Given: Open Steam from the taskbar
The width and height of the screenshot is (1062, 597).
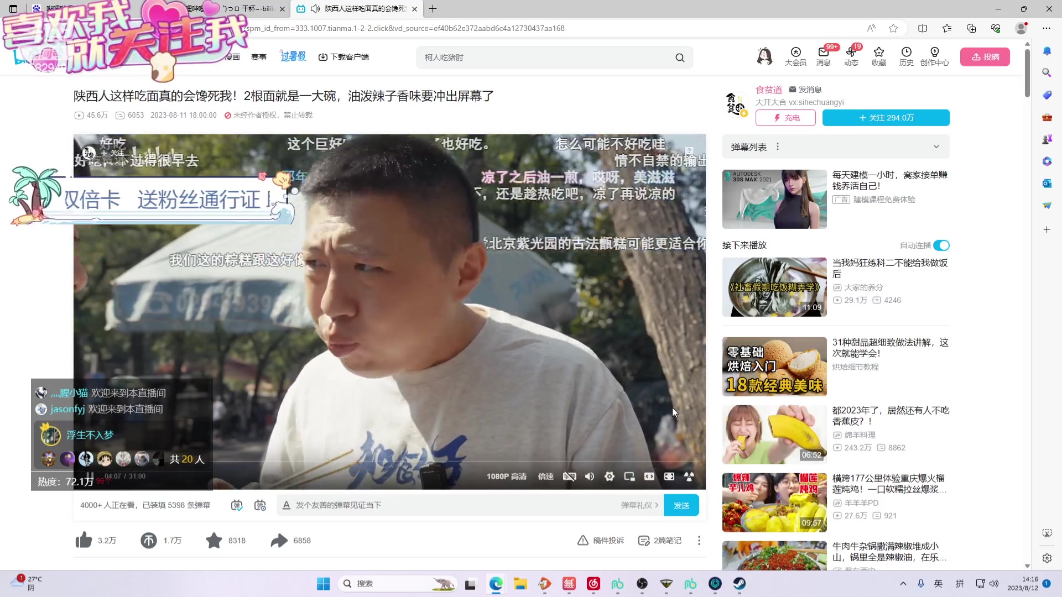Looking at the screenshot, I should pyautogui.click(x=740, y=584).
